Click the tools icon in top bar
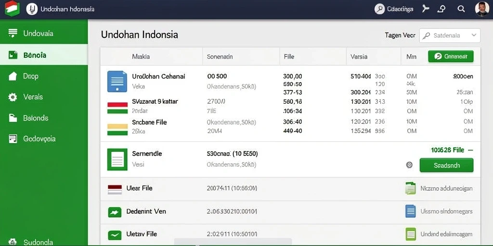Image resolution: width=493 pixels, height=246 pixels. point(426,9)
